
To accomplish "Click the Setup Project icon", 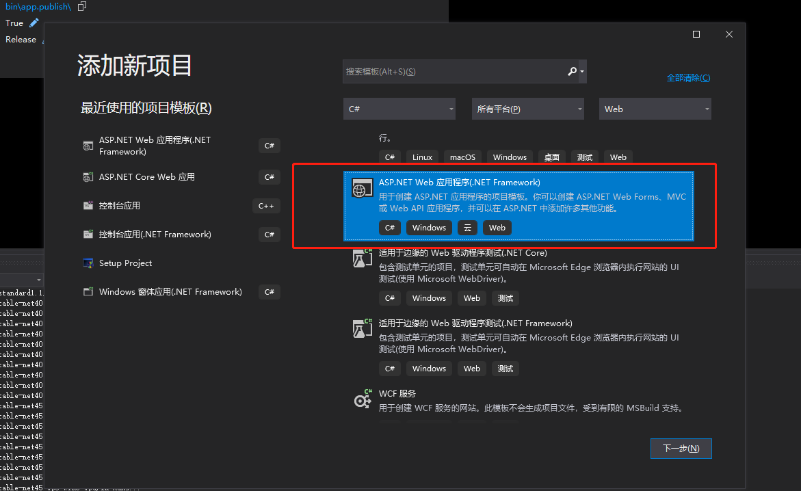I will (x=88, y=263).
